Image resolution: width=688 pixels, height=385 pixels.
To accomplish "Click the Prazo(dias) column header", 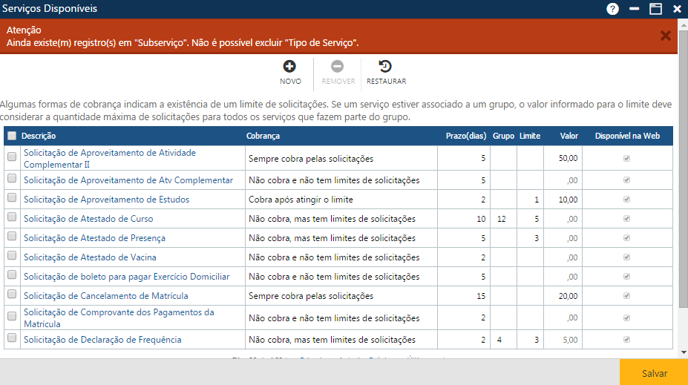I will (x=466, y=136).
